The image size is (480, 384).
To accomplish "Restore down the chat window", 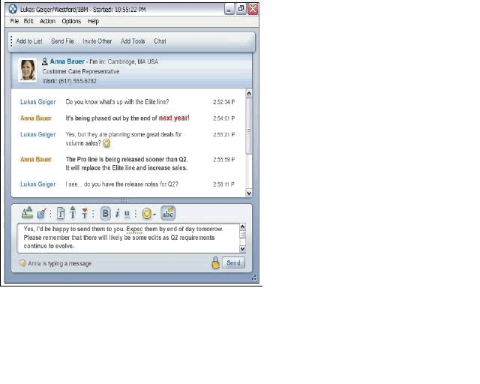I will [x=241, y=9].
